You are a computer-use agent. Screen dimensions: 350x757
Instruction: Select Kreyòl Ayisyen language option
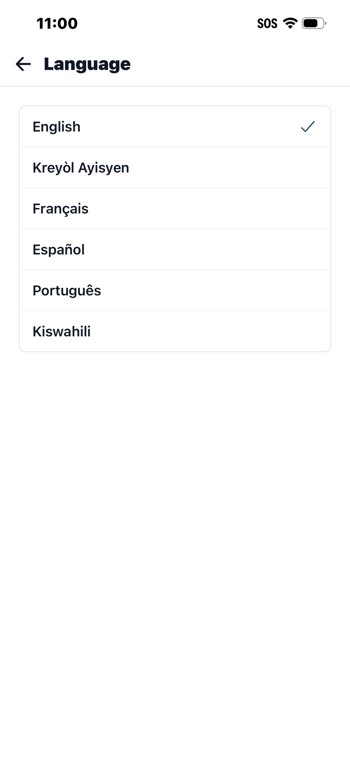175,168
